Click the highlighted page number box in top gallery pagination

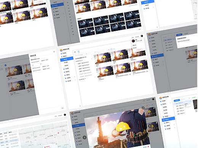click(x=130, y=6)
